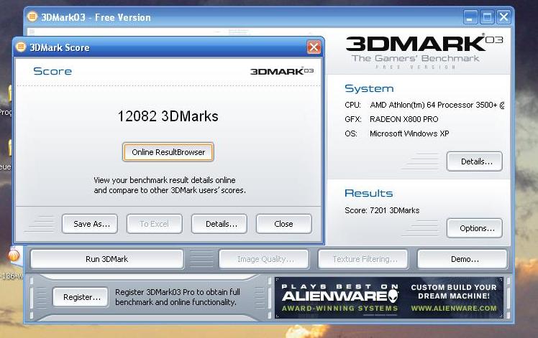
Task: Close the 3DMark03 Free Version main window
Action: (503, 17)
